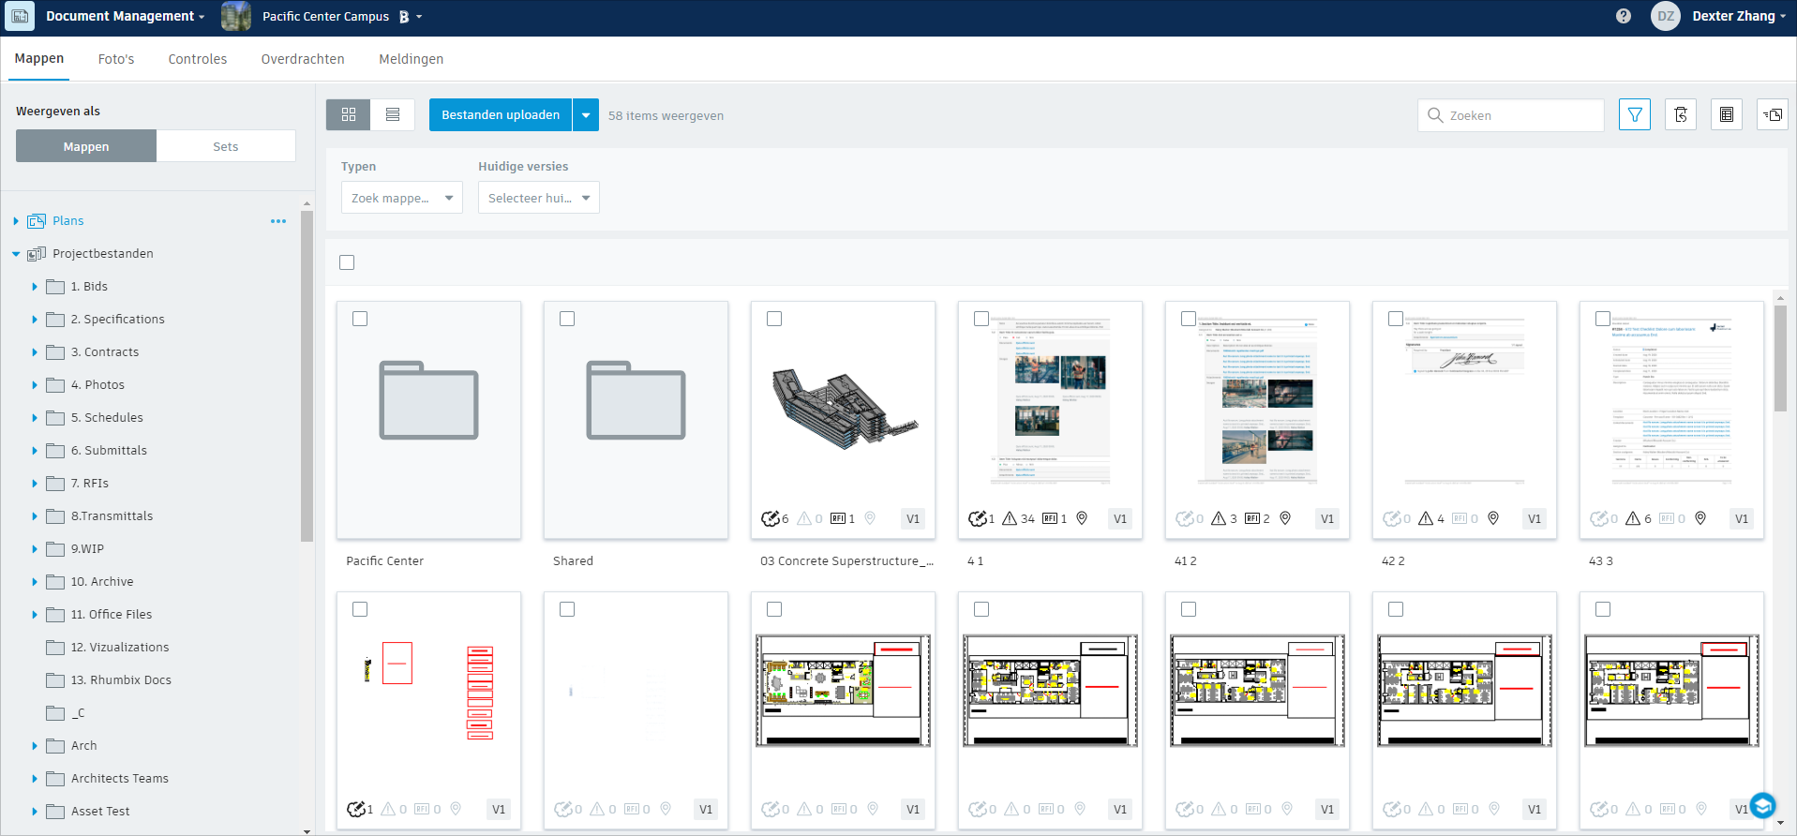Click location pin icon on card 42 2
This screenshot has width=1797, height=836.
click(1493, 518)
